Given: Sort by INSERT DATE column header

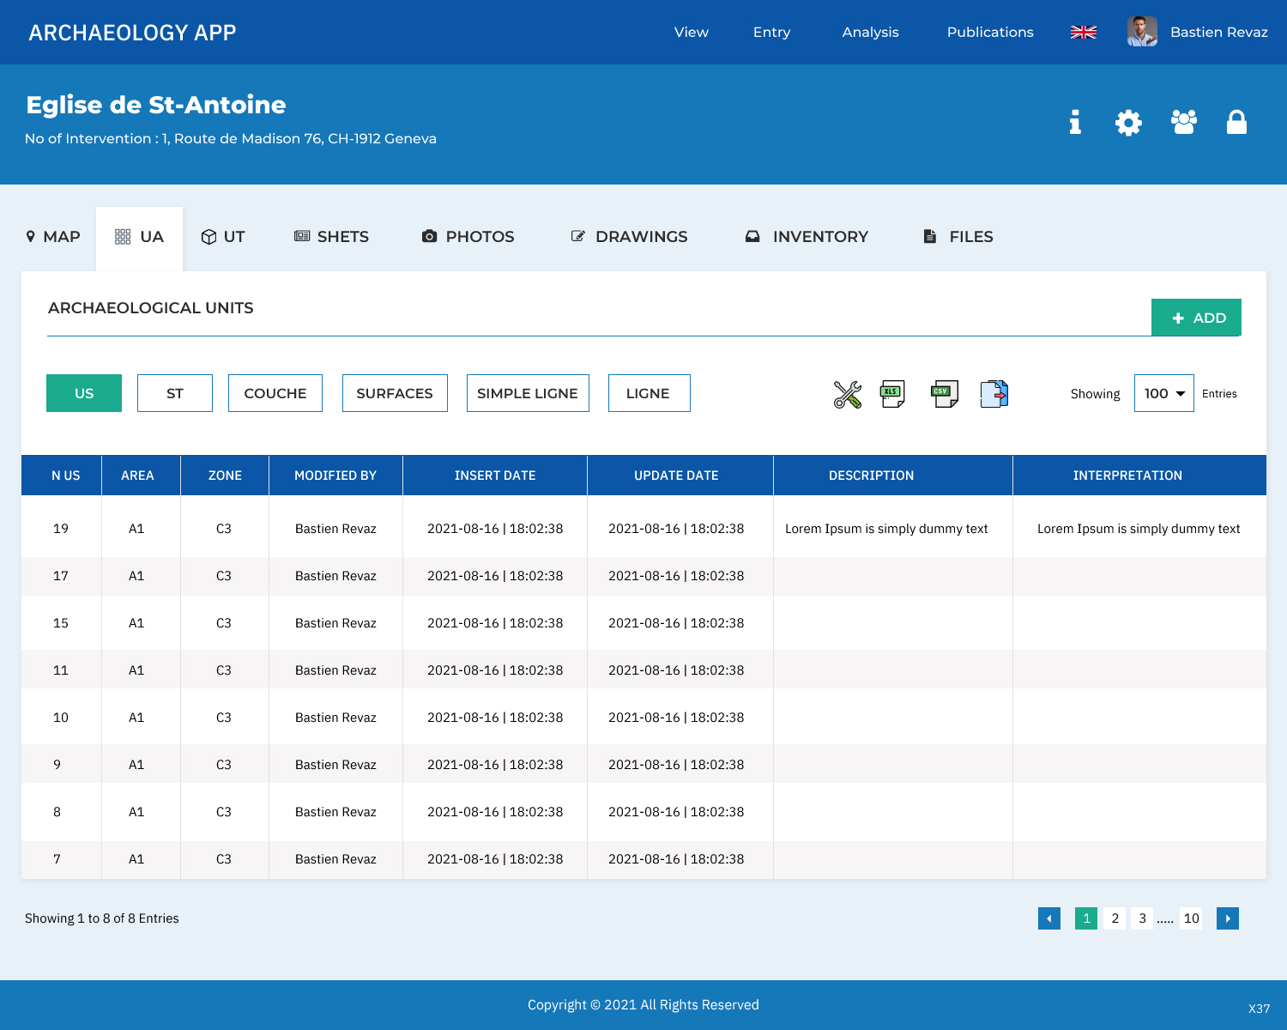Looking at the screenshot, I should click(x=495, y=476).
